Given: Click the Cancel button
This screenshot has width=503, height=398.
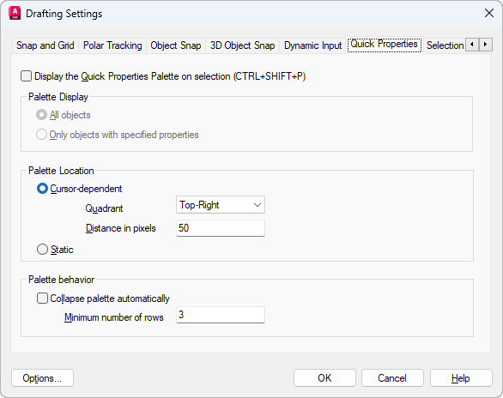Looking at the screenshot, I should click(x=392, y=378).
